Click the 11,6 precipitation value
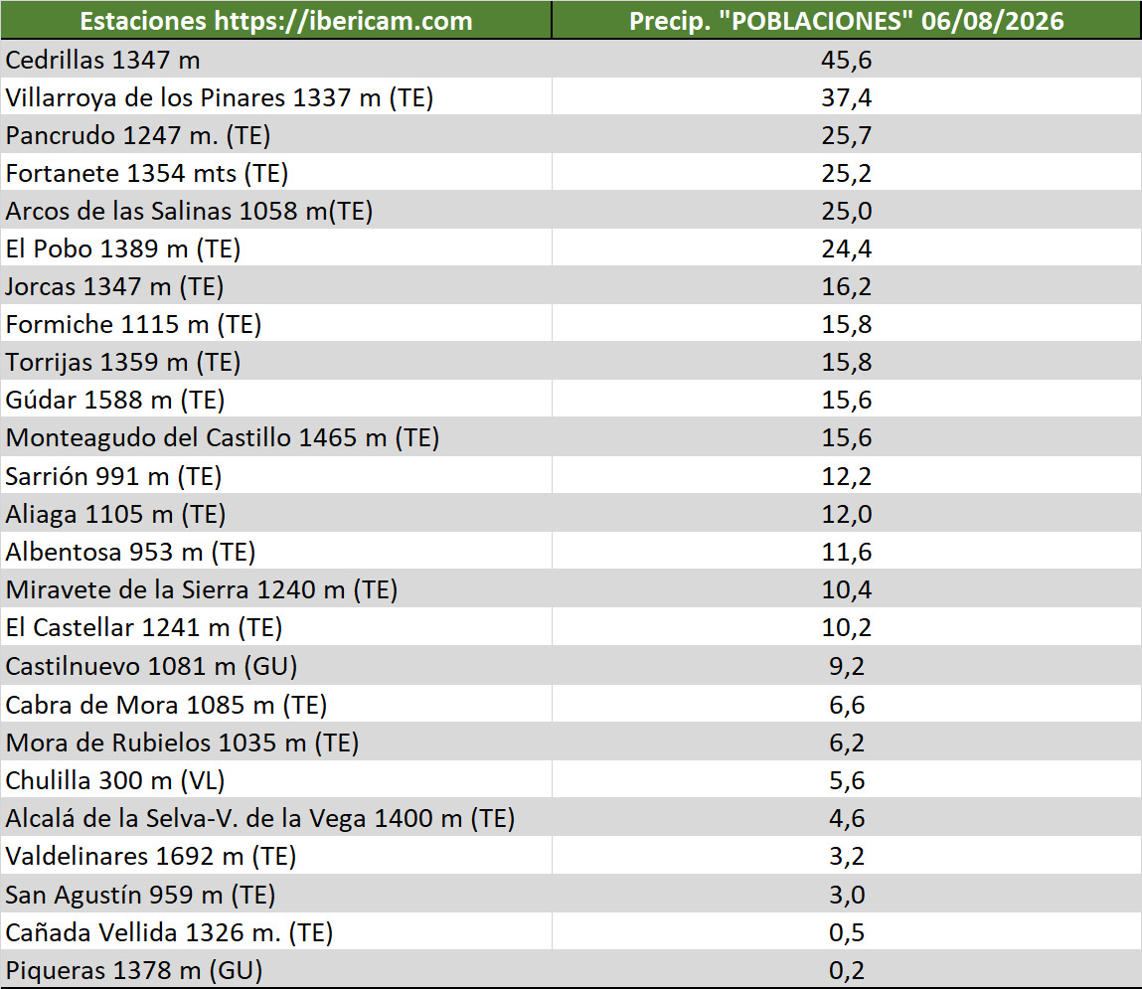 point(846,553)
